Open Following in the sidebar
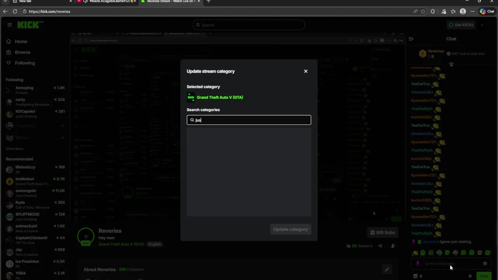Screen dimensions: 498x280 pos(25,63)
